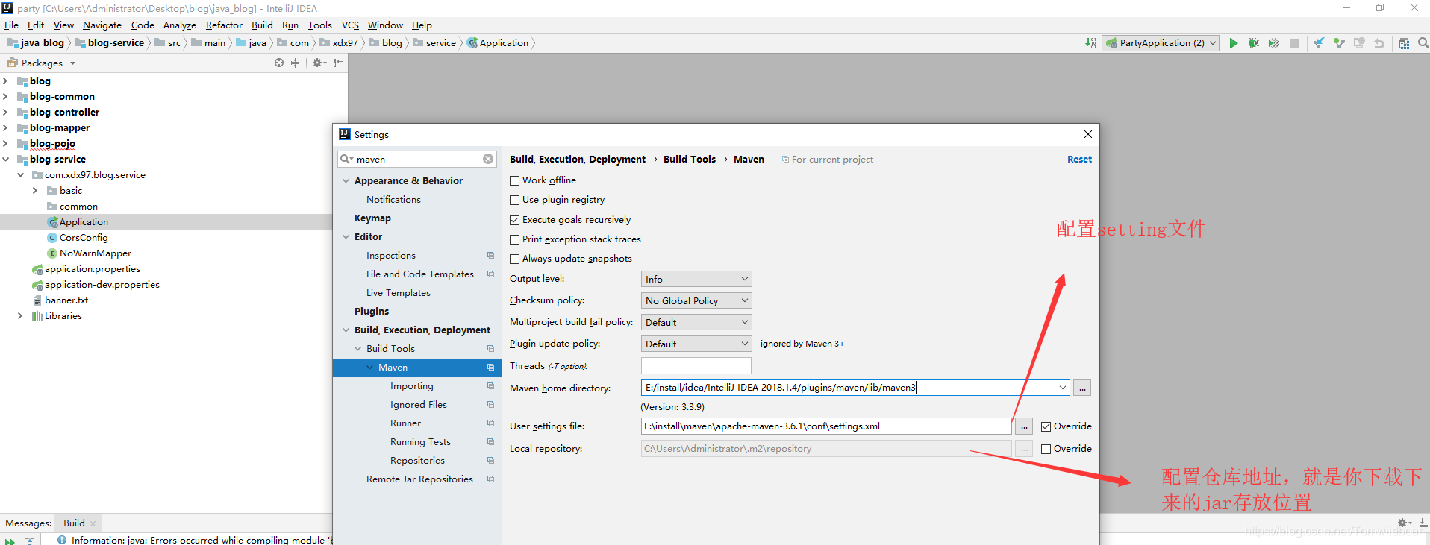Viewport: 1430px width, 545px height.
Task: Open the Maven home directory dropdown arrow
Action: click(x=1062, y=388)
